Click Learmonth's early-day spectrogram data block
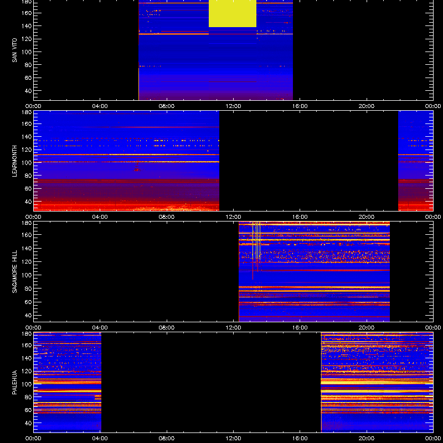The width and height of the screenshot is (443, 443). [126, 161]
